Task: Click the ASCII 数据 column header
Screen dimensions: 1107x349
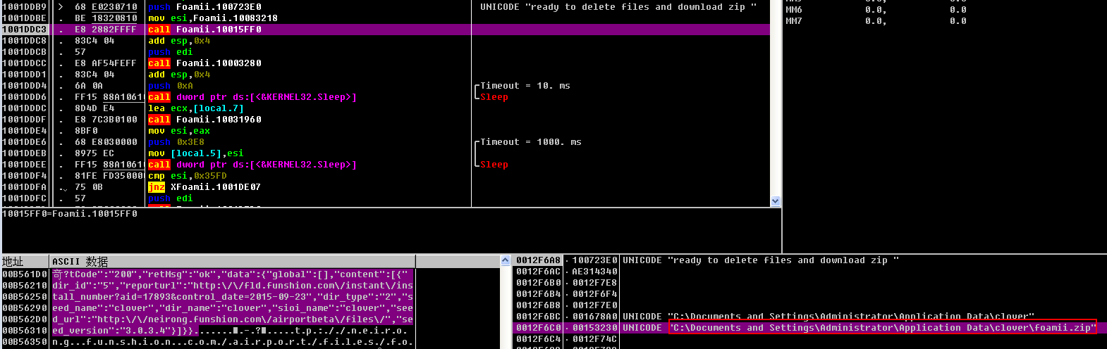Action: coord(233,262)
